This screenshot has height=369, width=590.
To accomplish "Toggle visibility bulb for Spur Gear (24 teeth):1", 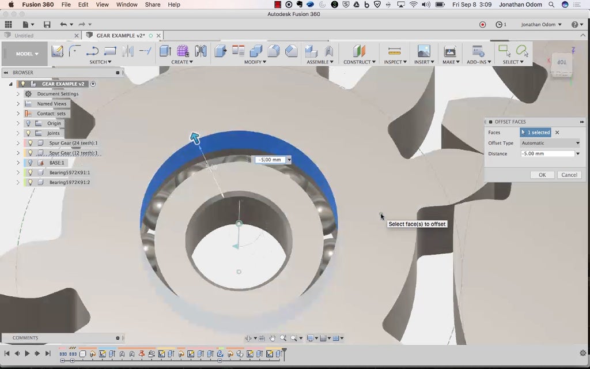I will (30, 143).
